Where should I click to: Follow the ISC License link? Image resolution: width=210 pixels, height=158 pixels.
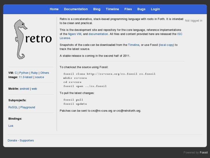(x=179, y=34)
